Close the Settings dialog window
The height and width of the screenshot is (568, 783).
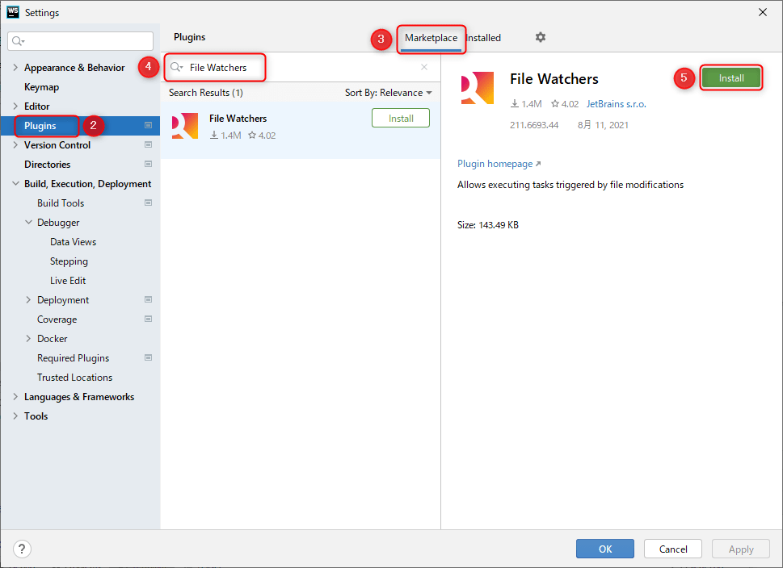(763, 12)
